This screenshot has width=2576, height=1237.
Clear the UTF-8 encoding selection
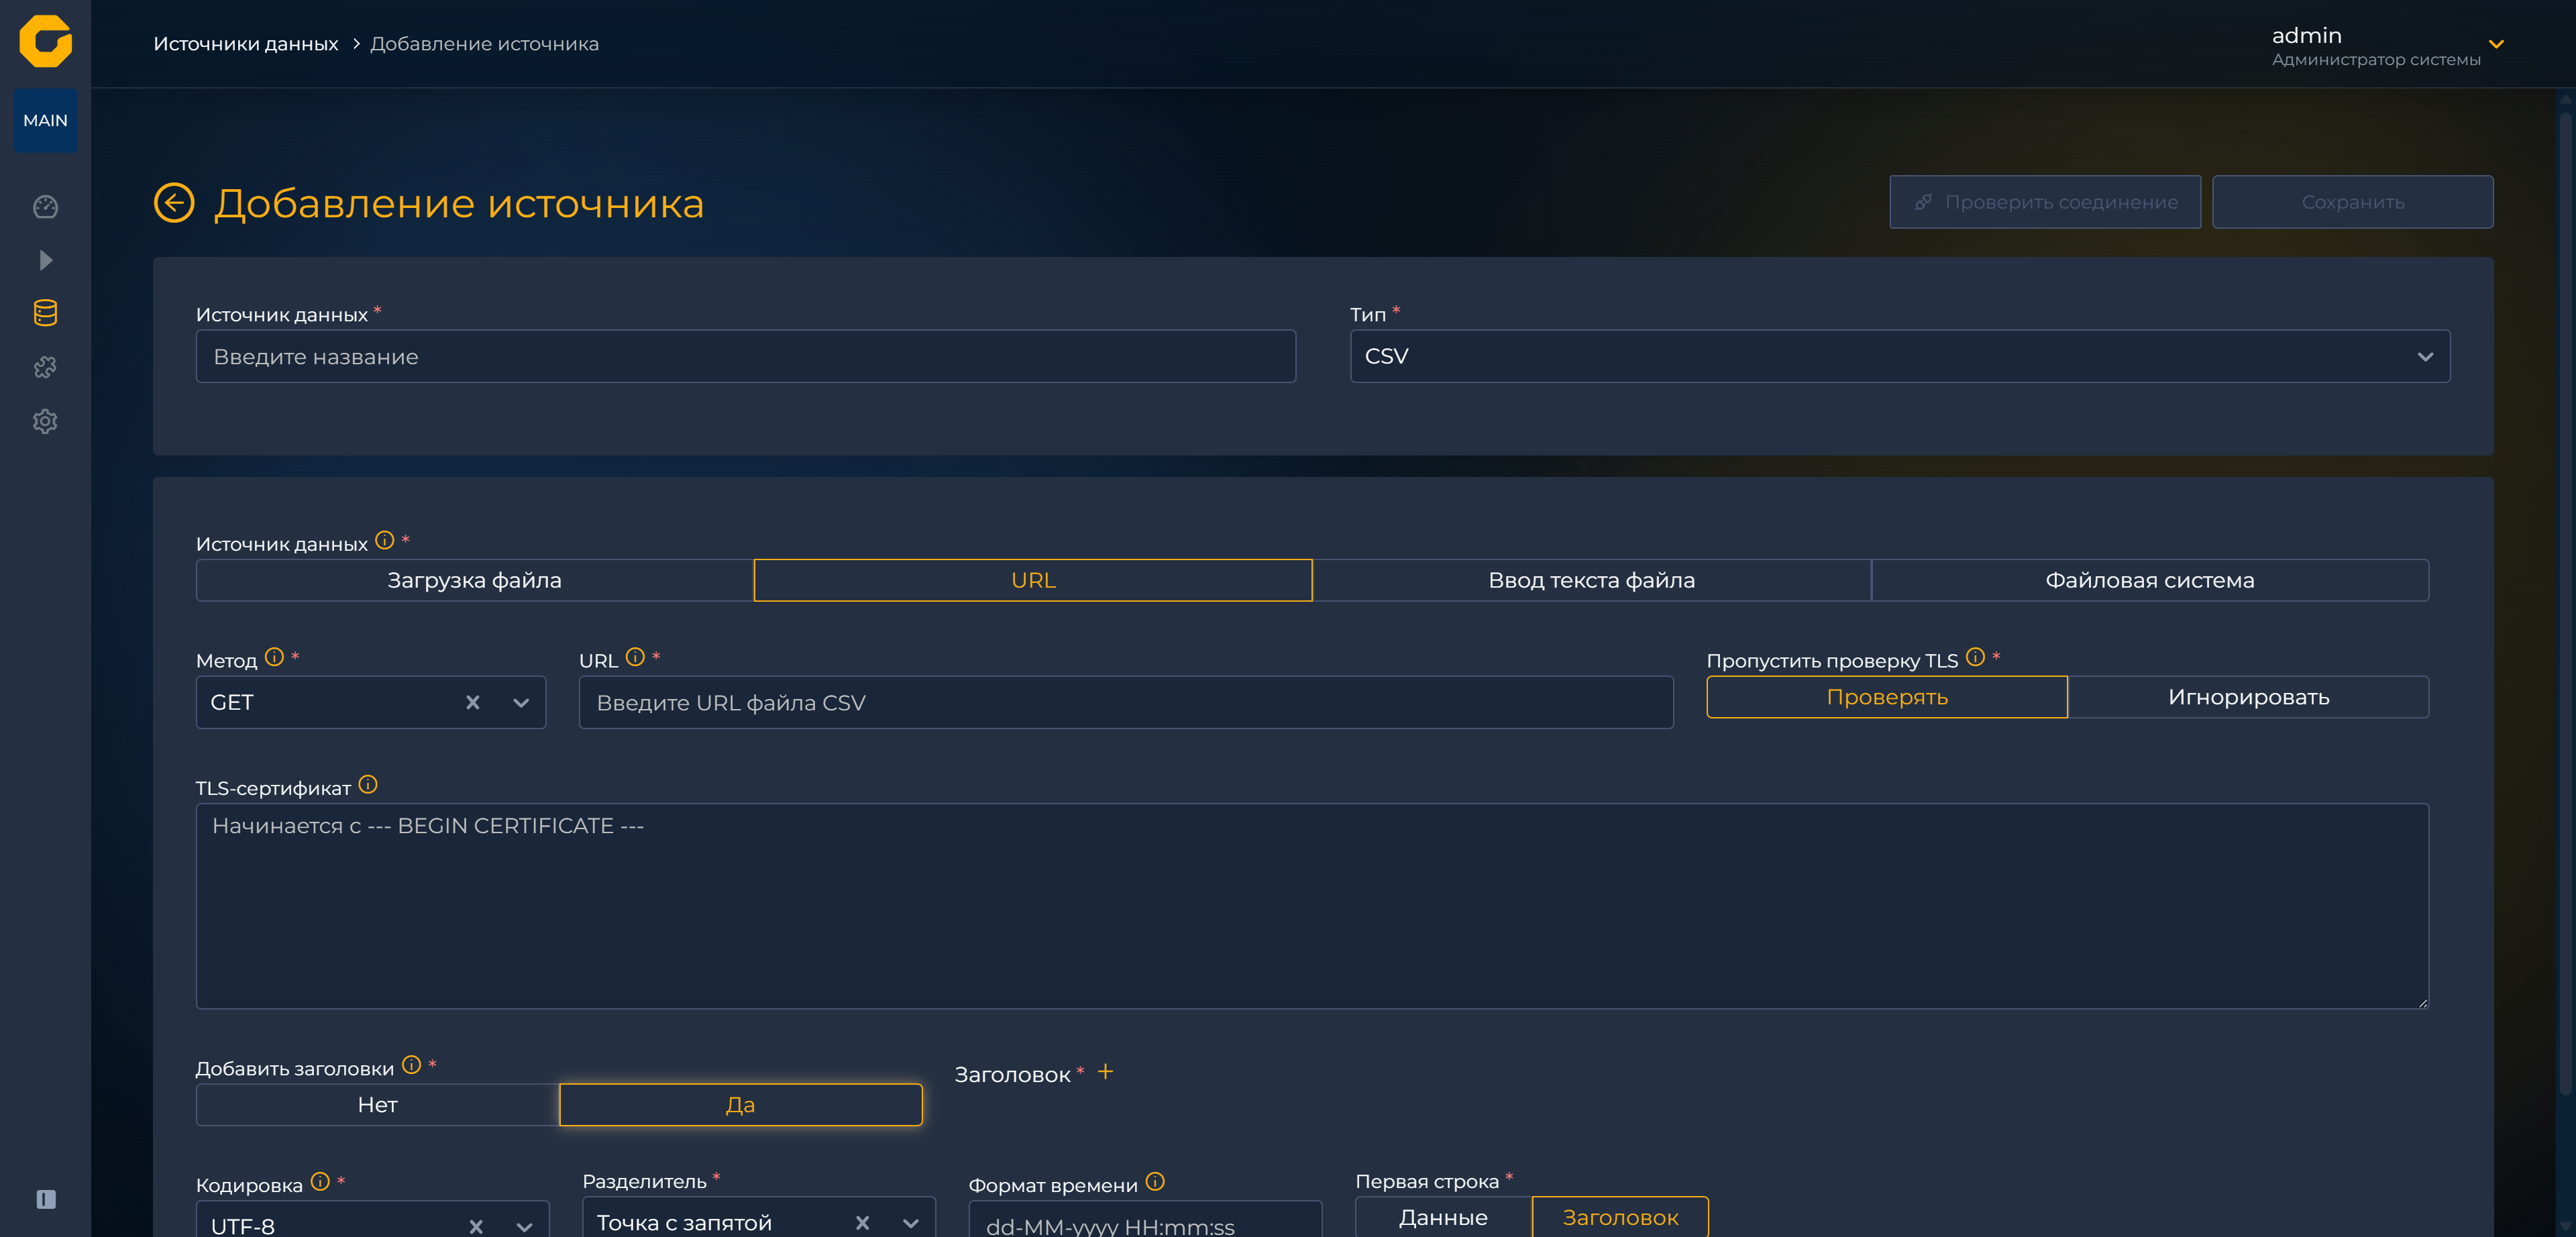(x=476, y=1226)
